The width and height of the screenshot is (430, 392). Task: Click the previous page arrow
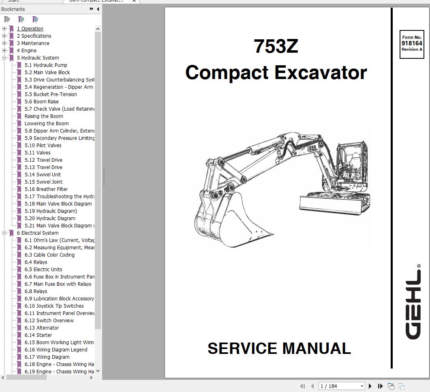pos(312,386)
